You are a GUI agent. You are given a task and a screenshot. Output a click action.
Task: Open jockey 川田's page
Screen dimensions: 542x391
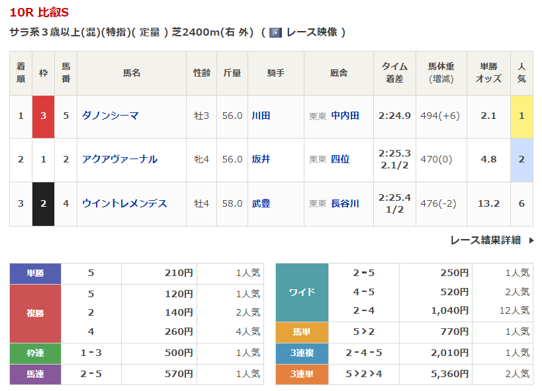click(x=261, y=116)
